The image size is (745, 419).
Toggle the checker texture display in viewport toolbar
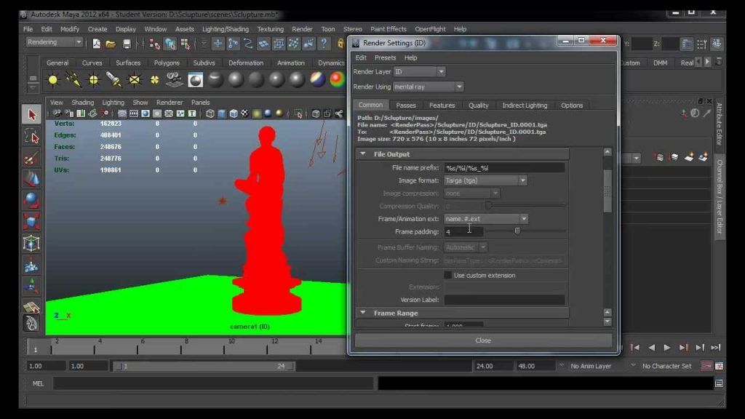[x=244, y=113]
